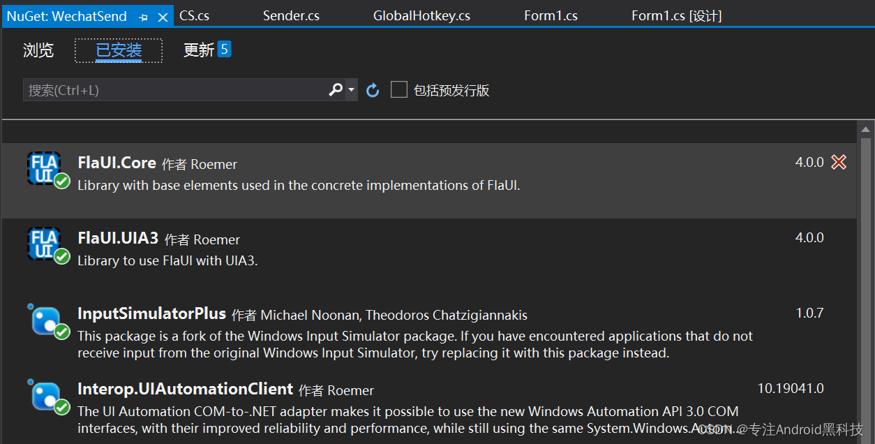
Task: Switch to the Sender.cs file tab
Action: click(x=291, y=15)
